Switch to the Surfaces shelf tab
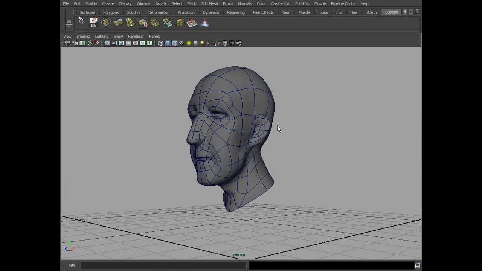Viewport: 482px width, 271px height. click(x=87, y=12)
